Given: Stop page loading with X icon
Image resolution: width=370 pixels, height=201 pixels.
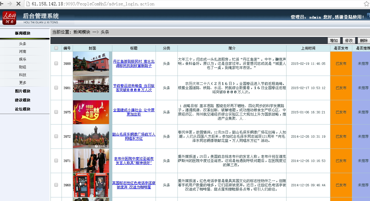Looking at the screenshot, I should click(18, 4).
